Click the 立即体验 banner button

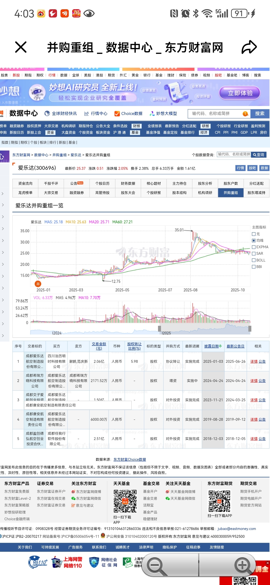240,93
